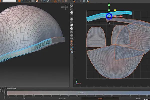Screen dimensions: 150x100
Task: Enable the checker texture display icon
Action: click(72, 29)
